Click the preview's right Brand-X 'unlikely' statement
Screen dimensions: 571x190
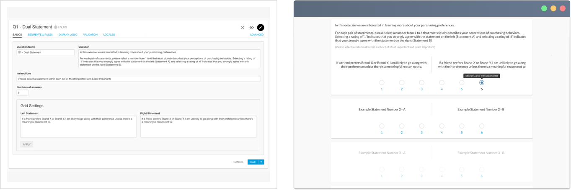pyautogui.click(x=482, y=65)
